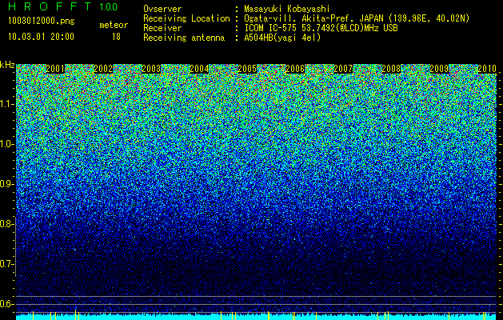This screenshot has height=320, width=503.
Task: Click the 1.1 frequency axis label
Action: pos(7,104)
